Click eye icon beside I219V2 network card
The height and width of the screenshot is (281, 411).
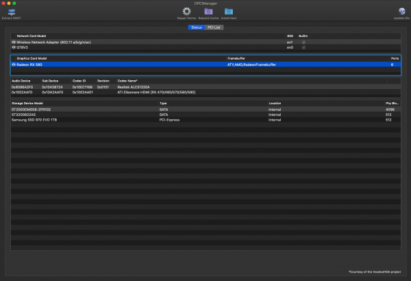point(14,47)
